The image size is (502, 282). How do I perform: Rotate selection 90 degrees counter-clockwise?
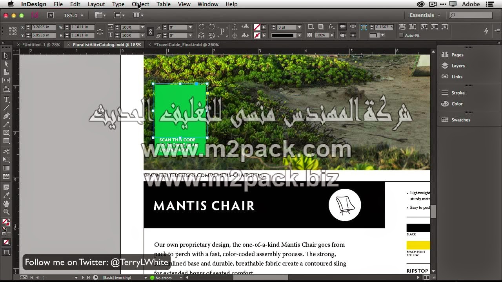point(212,27)
